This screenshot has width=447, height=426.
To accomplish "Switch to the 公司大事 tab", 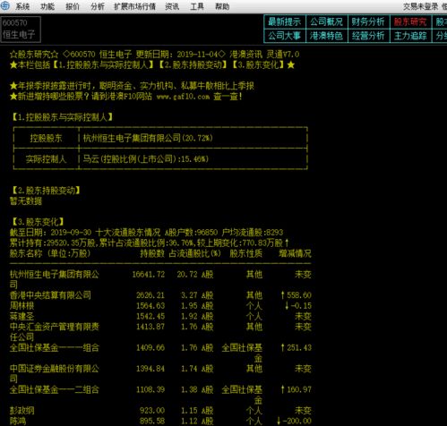I will pyautogui.click(x=285, y=36).
